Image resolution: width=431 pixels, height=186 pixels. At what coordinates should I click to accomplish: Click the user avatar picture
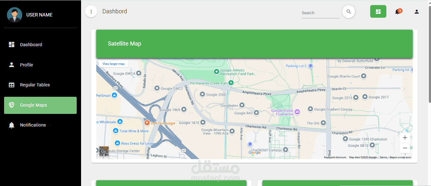[15, 15]
